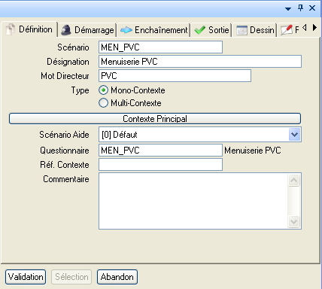Viewport: 322px width, 289px height.
Task: Click the Sortie green checkmark icon
Action: coord(200,30)
